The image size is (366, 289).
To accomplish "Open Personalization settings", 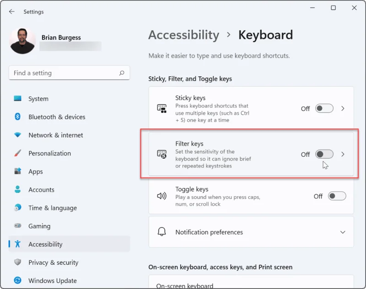I will click(69, 153).
